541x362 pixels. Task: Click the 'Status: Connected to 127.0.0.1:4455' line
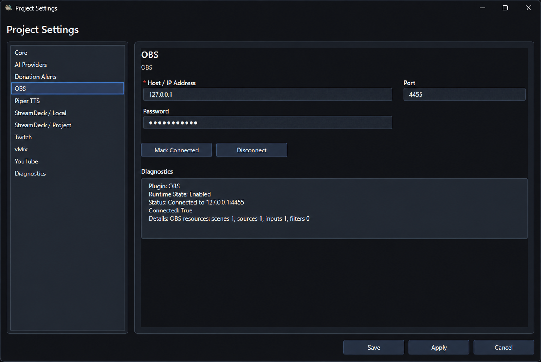pos(196,202)
